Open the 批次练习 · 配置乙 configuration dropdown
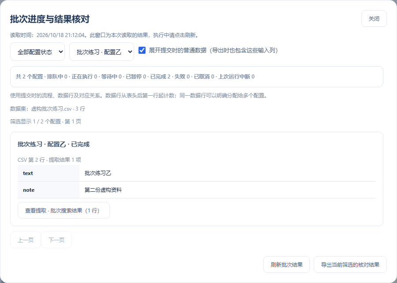The image size is (397, 283). [101, 52]
